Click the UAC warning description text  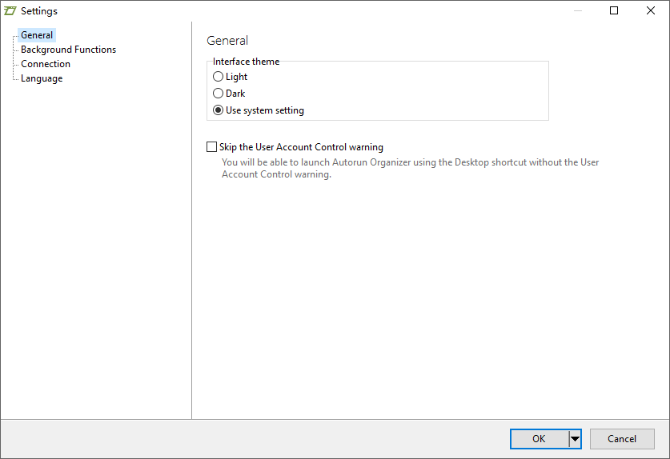410,168
